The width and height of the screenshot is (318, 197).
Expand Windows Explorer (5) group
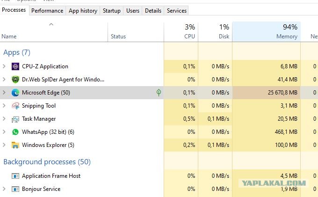click(4, 145)
